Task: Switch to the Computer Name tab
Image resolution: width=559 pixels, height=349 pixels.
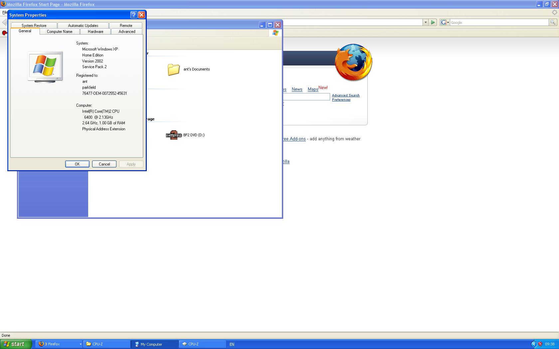Action: coord(60,32)
